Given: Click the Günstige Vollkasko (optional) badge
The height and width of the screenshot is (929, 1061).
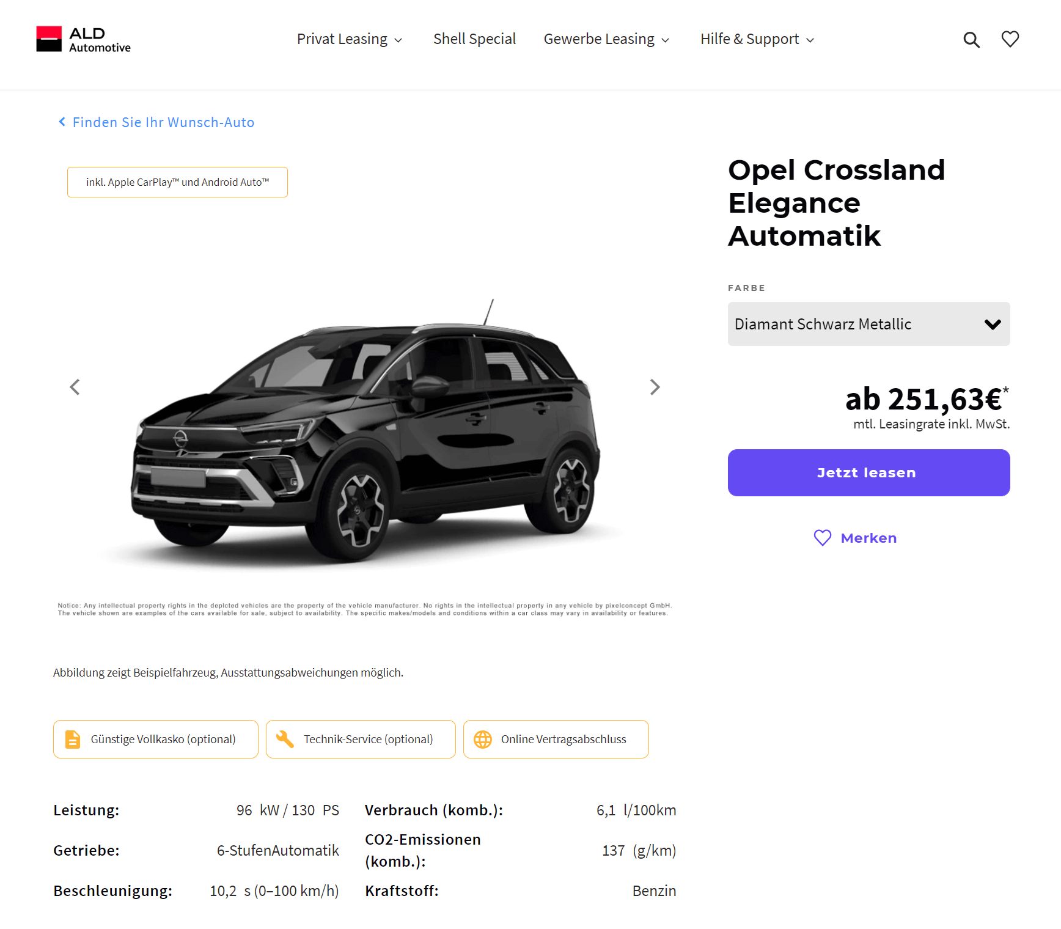Looking at the screenshot, I should (x=156, y=739).
